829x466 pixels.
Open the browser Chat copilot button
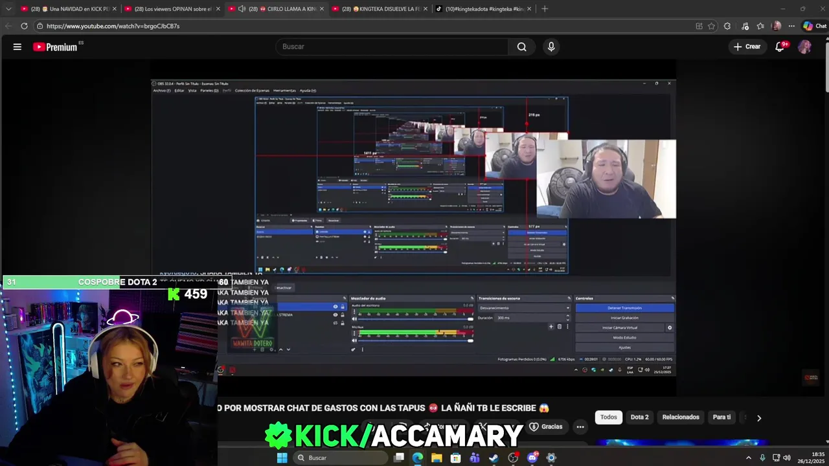(814, 26)
